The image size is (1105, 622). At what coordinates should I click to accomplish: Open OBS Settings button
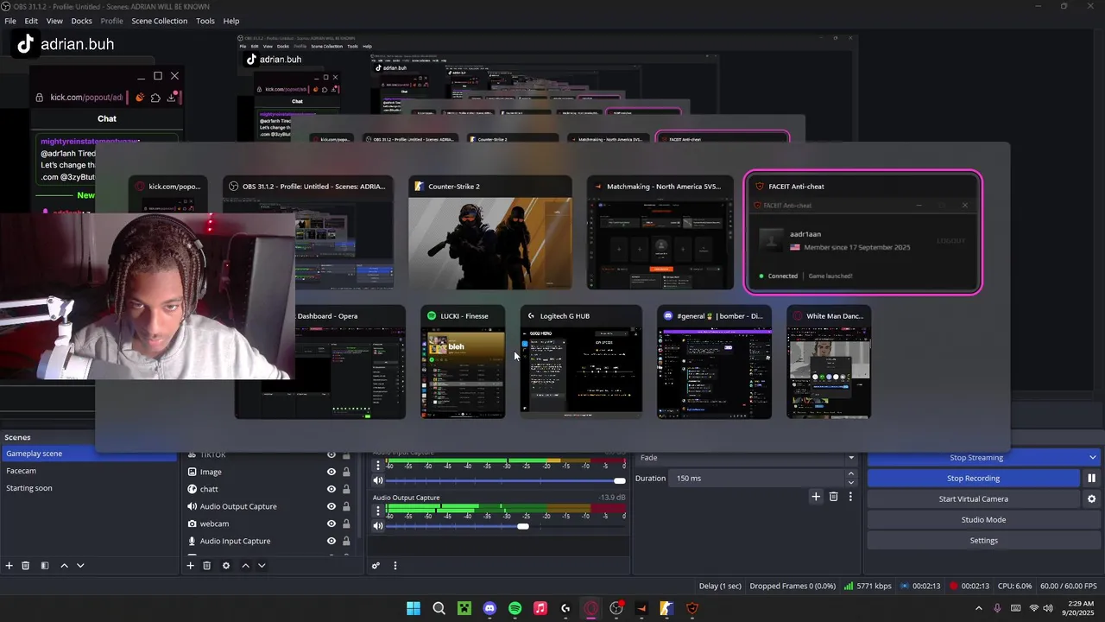983,540
